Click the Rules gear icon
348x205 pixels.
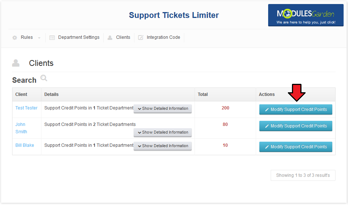coord(15,38)
